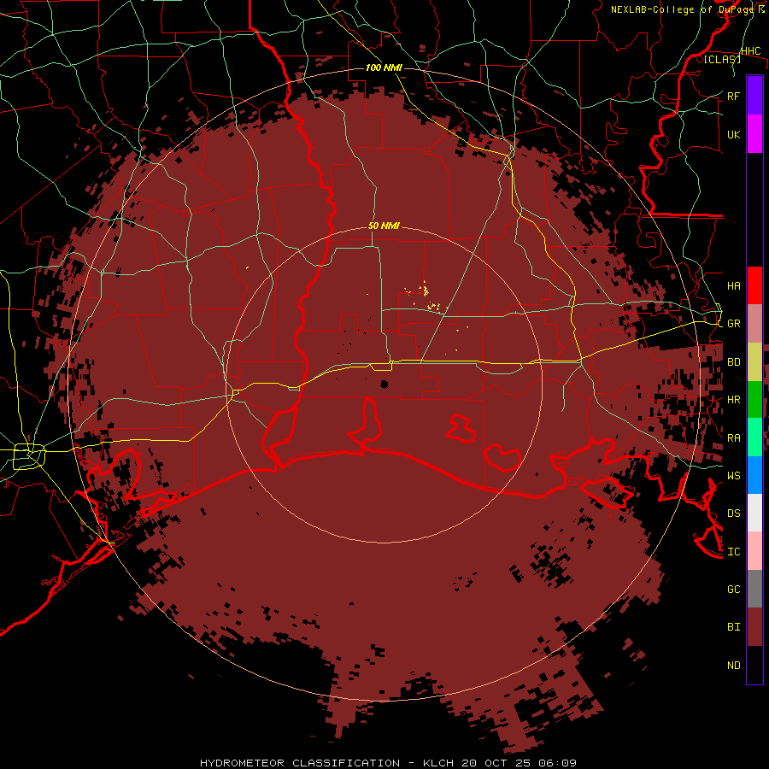Click the HA legend label
The height and width of the screenshot is (769, 769).
tap(734, 285)
